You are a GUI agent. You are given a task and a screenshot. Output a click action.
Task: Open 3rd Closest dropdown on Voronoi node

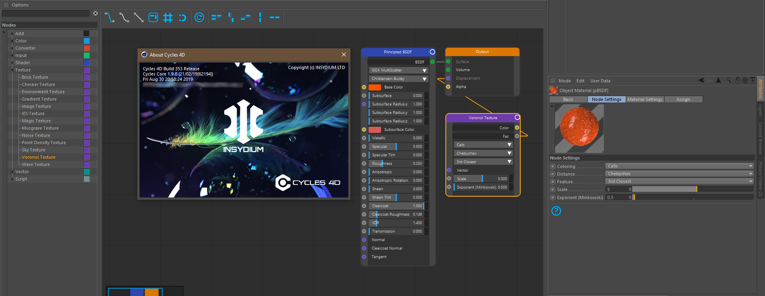[483, 162]
